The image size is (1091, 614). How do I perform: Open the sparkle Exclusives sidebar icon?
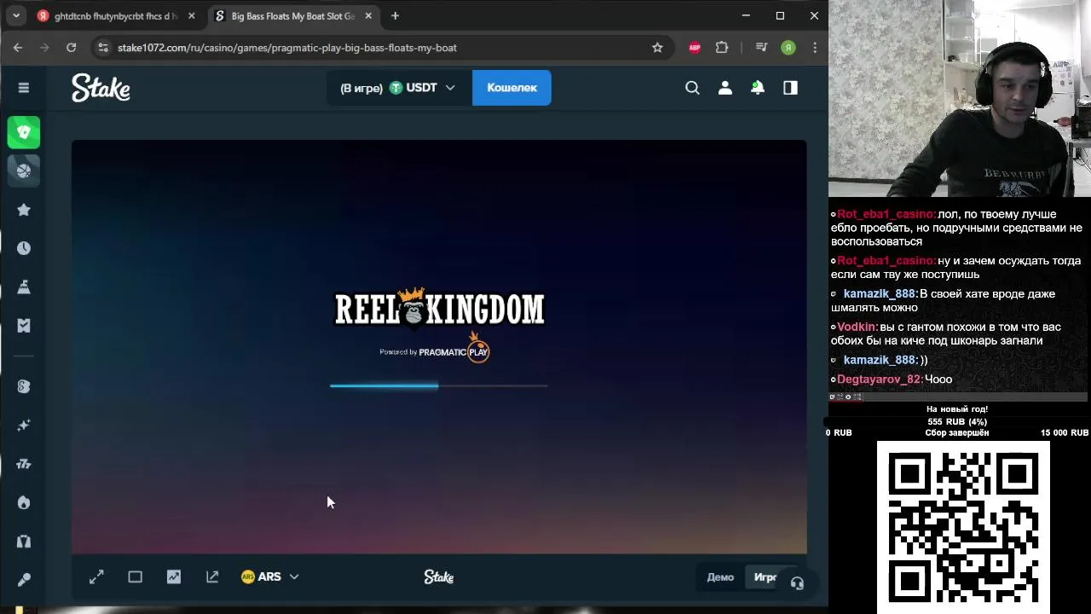(x=24, y=425)
